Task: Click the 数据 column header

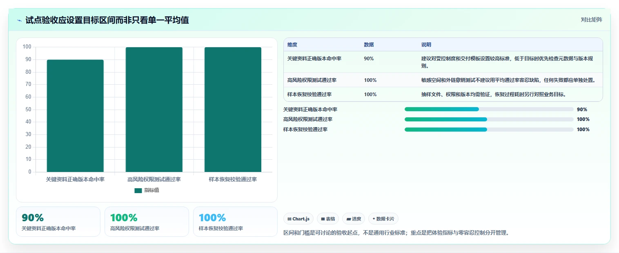Action: tap(369, 45)
